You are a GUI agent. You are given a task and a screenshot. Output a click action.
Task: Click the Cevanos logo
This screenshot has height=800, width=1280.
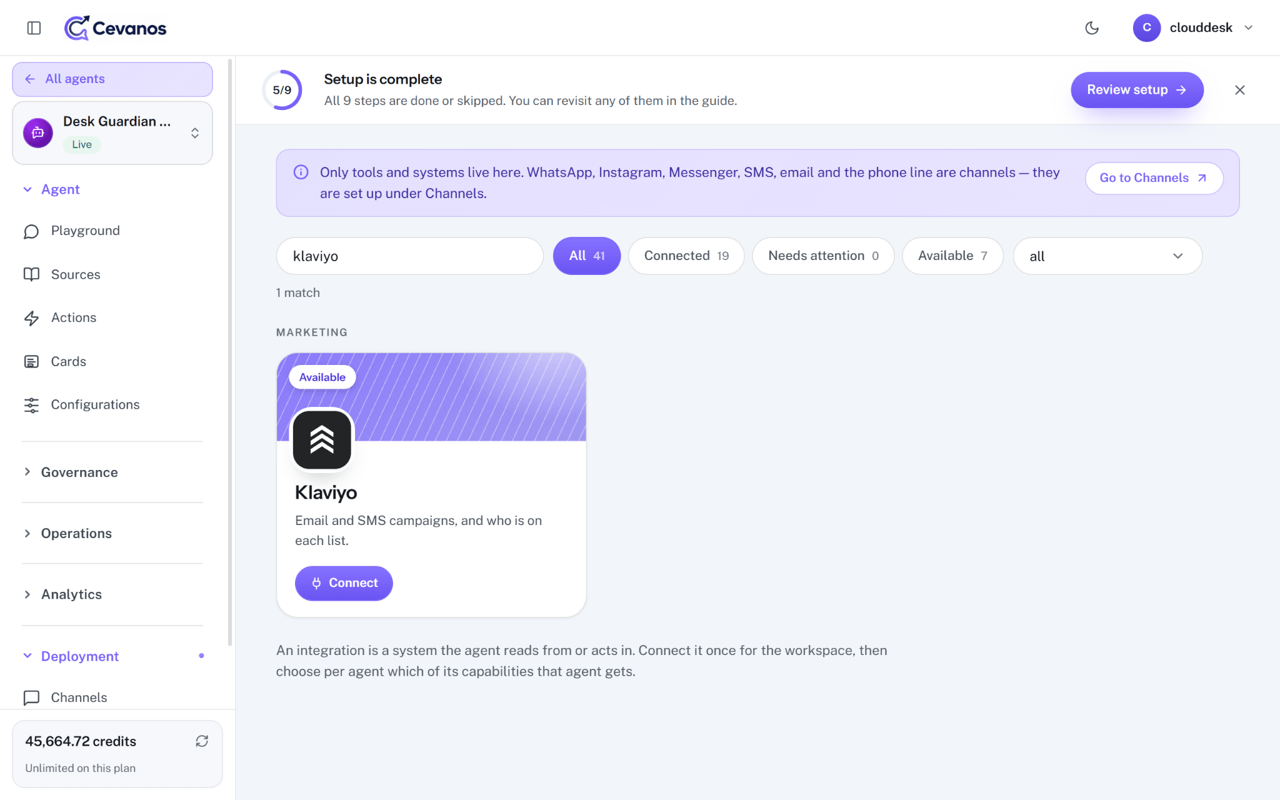116,27
